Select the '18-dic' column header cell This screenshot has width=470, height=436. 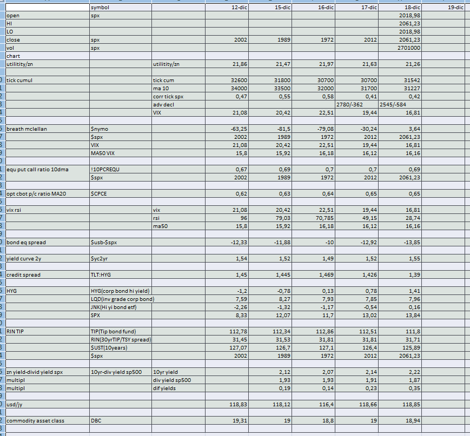tap(400, 7)
